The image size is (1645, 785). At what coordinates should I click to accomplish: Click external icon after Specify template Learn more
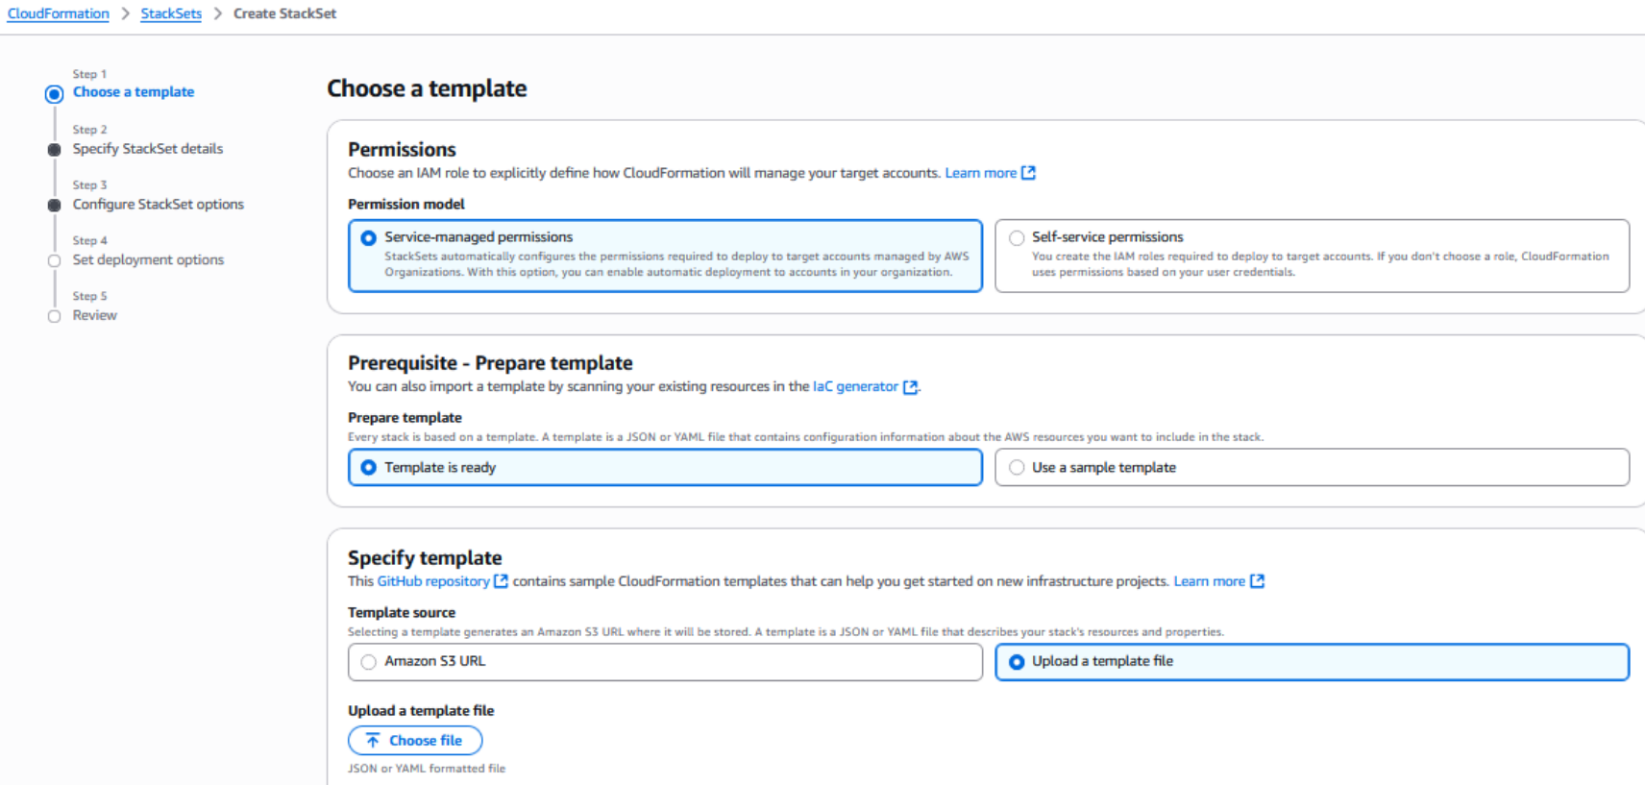click(1257, 581)
